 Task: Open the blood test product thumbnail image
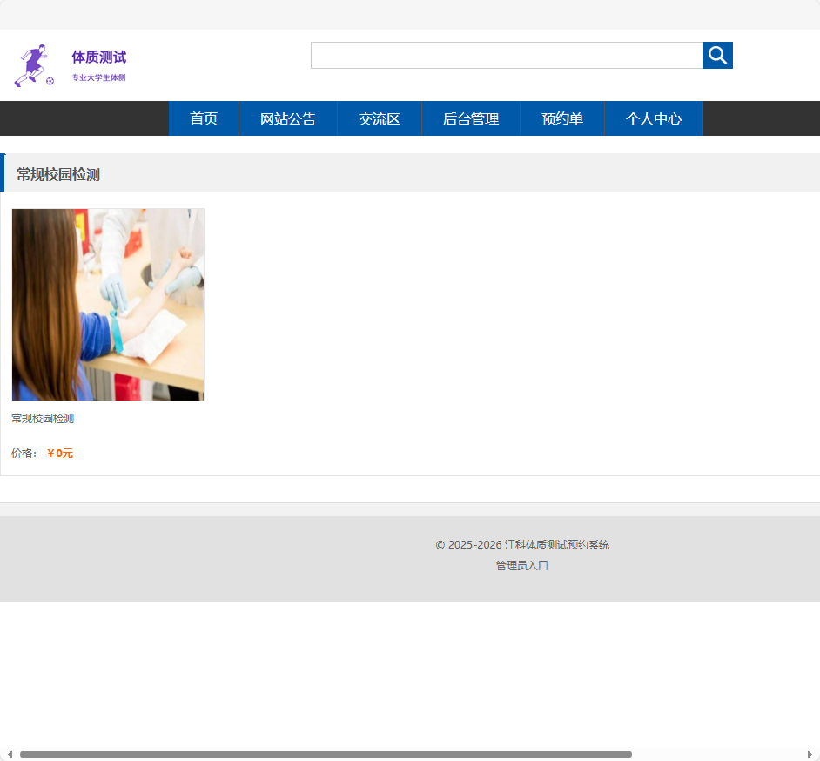coord(108,304)
